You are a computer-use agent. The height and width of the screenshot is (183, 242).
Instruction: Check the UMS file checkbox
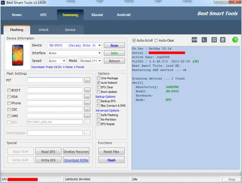(x=9, y=116)
